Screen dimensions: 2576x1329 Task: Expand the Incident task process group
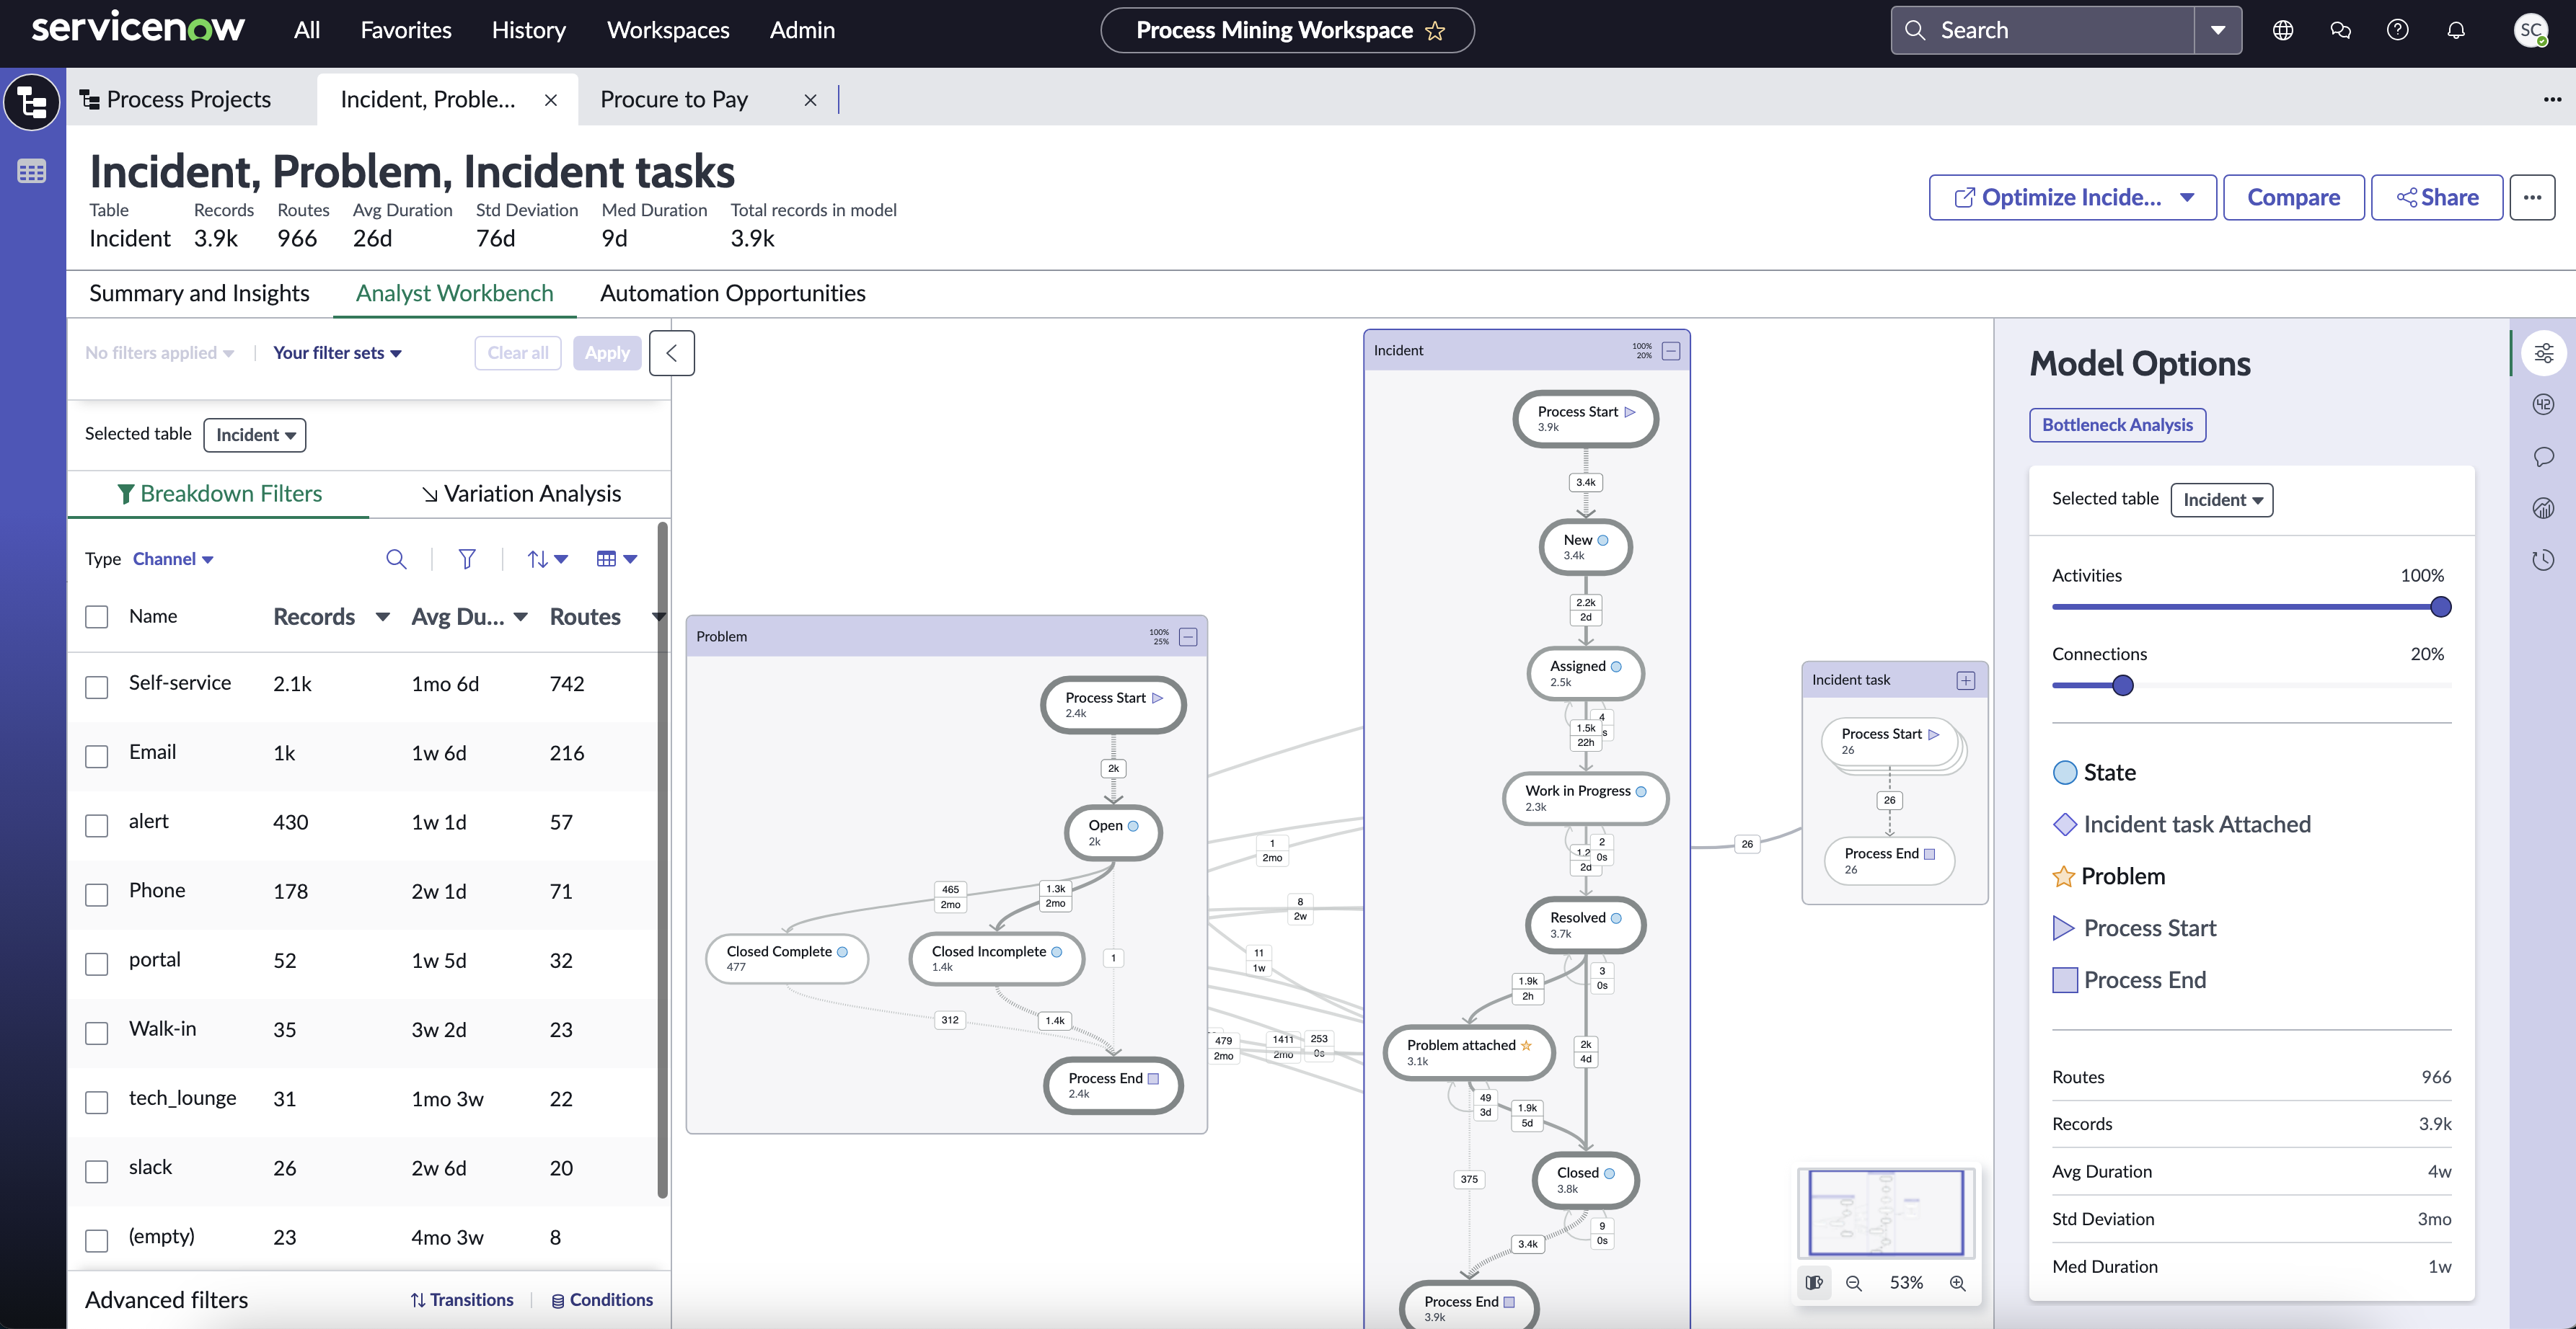tap(1966, 680)
